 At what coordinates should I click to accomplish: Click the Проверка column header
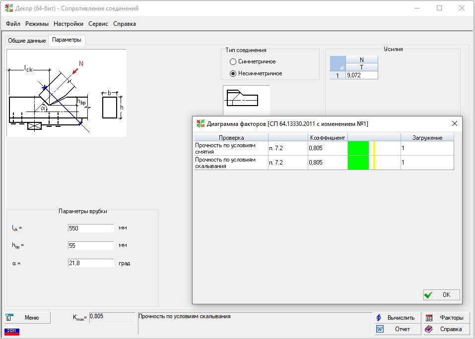coord(231,138)
